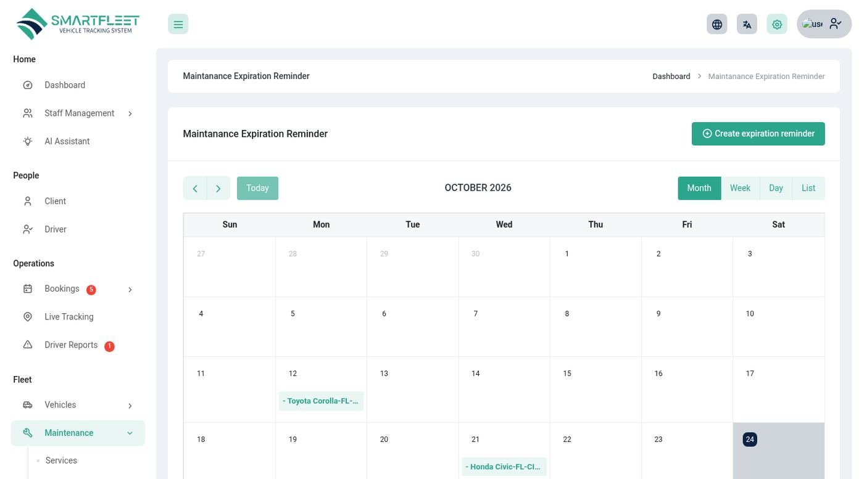This screenshot has width=864, height=479.
Task: Select highlighted date 24
Action: (x=749, y=440)
